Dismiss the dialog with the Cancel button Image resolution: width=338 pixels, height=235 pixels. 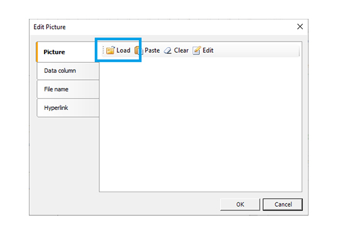[283, 204]
